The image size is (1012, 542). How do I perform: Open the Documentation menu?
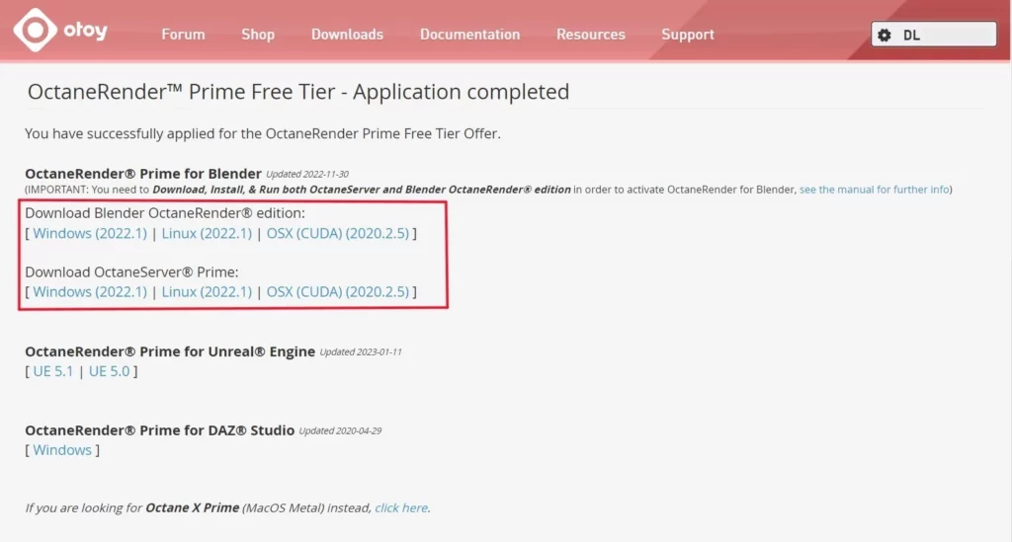click(469, 35)
